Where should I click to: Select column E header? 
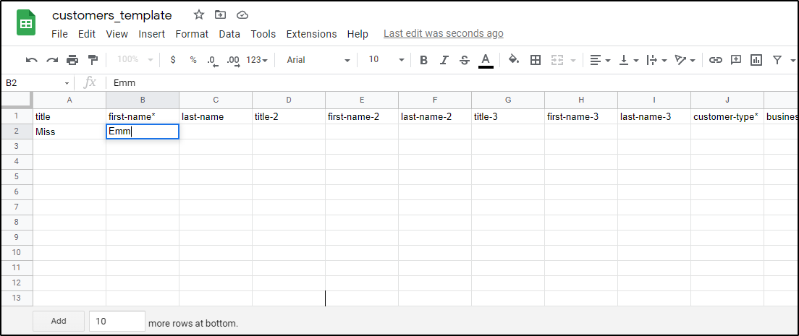(362, 100)
